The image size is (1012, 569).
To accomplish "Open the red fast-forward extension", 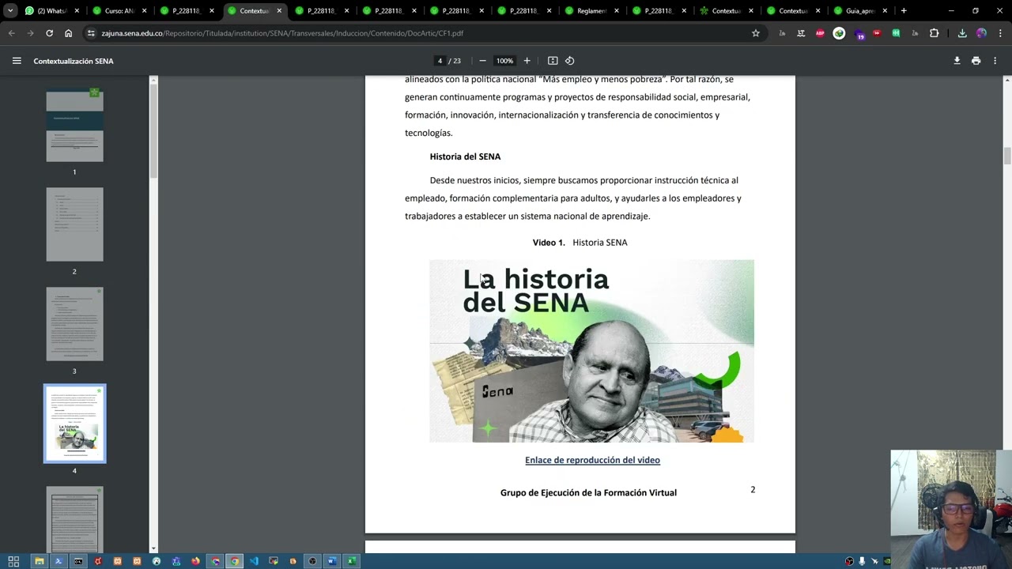I will [877, 33].
